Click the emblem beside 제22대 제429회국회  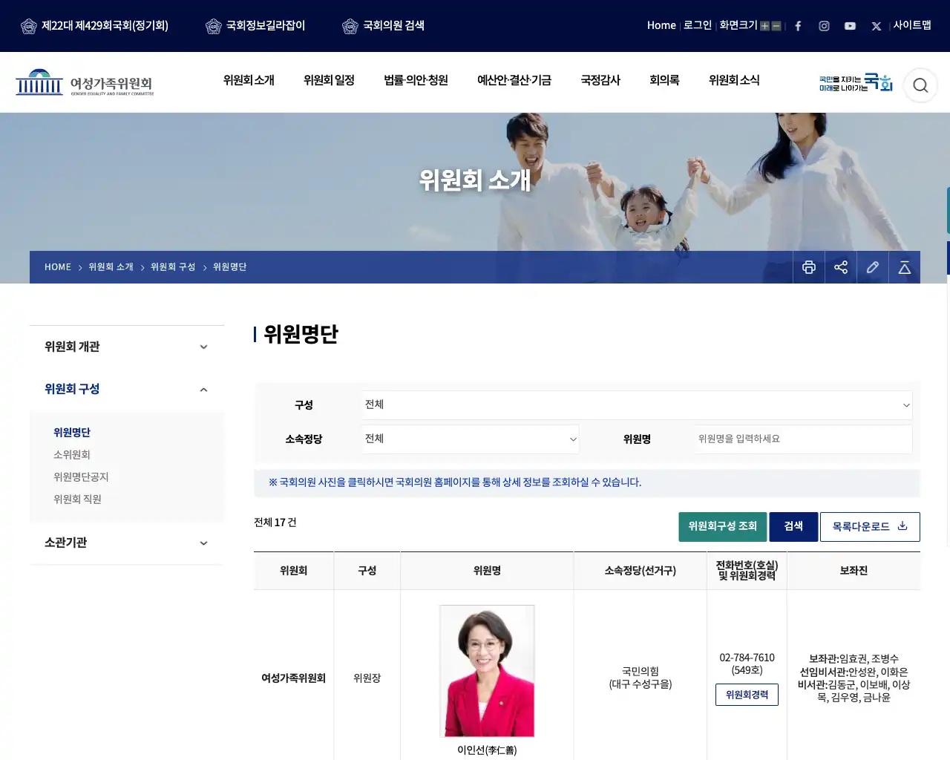click(29, 27)
